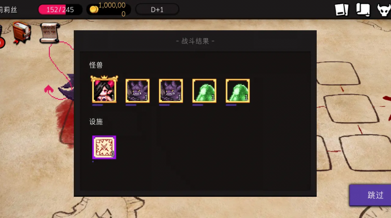The height and width of the screenshot is (218, 391).
Task: Select the first purple monster portrait
Action: tap(137, 90)
